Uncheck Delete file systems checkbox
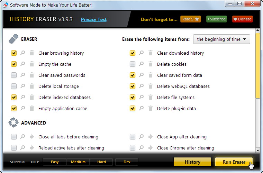Screen dimensions: 263x173 tap(133, 97)
